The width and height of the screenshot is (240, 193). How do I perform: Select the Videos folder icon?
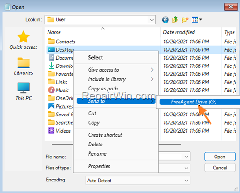point(51,131)
